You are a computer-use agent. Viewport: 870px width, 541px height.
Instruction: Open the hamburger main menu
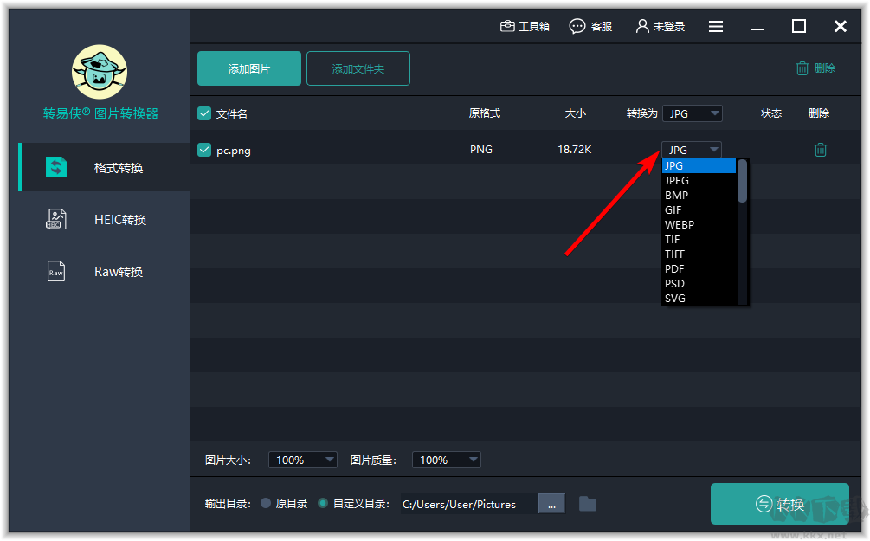(x=716, y=26)
